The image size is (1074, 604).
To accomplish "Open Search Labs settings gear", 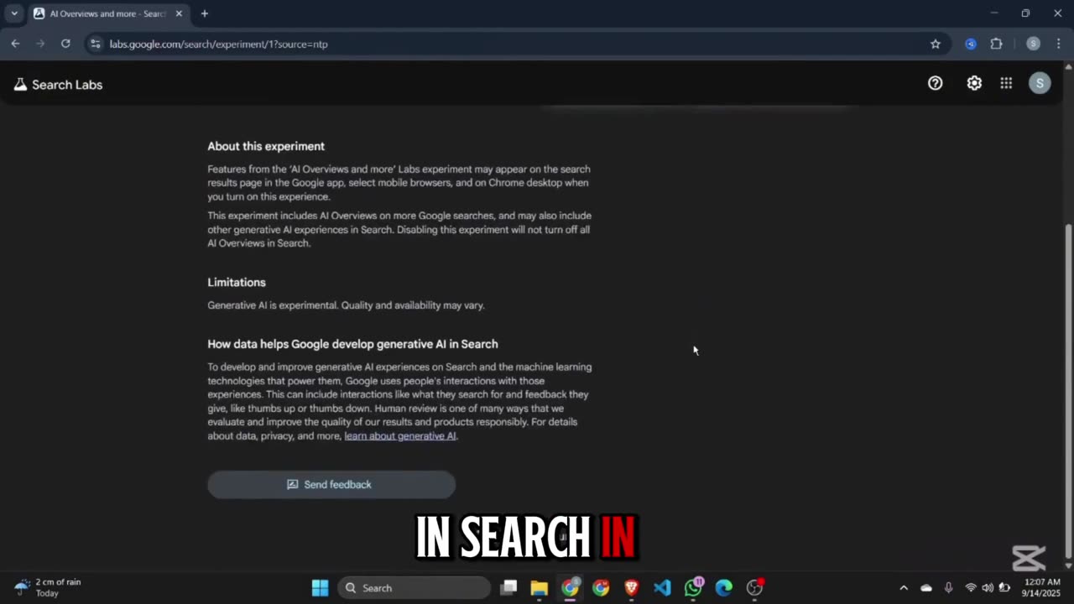I will click(x=974, y=83).
